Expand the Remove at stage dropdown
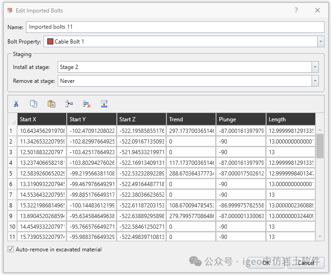331x275 pixels. [x=315, y=81]
